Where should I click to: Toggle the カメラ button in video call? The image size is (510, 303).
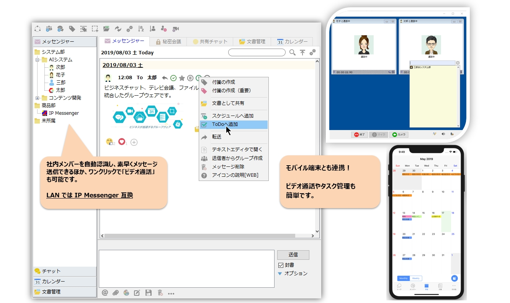[399, 135]
